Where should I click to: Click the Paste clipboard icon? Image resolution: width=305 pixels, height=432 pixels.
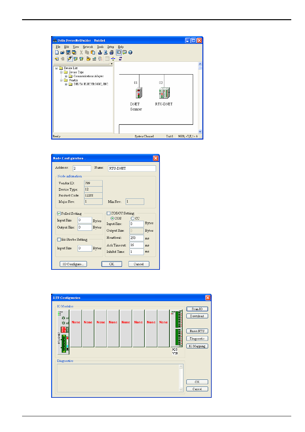[93, 52]
